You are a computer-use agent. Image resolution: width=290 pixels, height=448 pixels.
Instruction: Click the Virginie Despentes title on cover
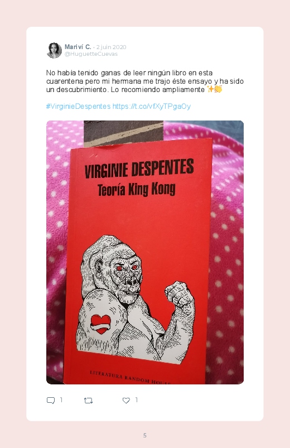[x=139, y=168]
